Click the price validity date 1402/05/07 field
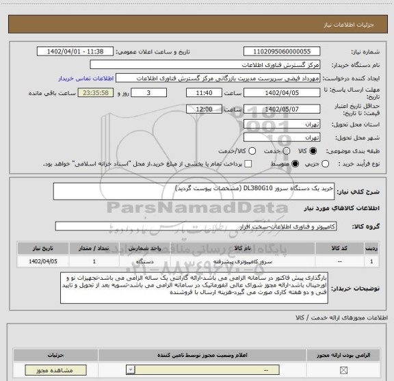The width and height of the screenshot is (394, 381). click(x=282, y=109)
